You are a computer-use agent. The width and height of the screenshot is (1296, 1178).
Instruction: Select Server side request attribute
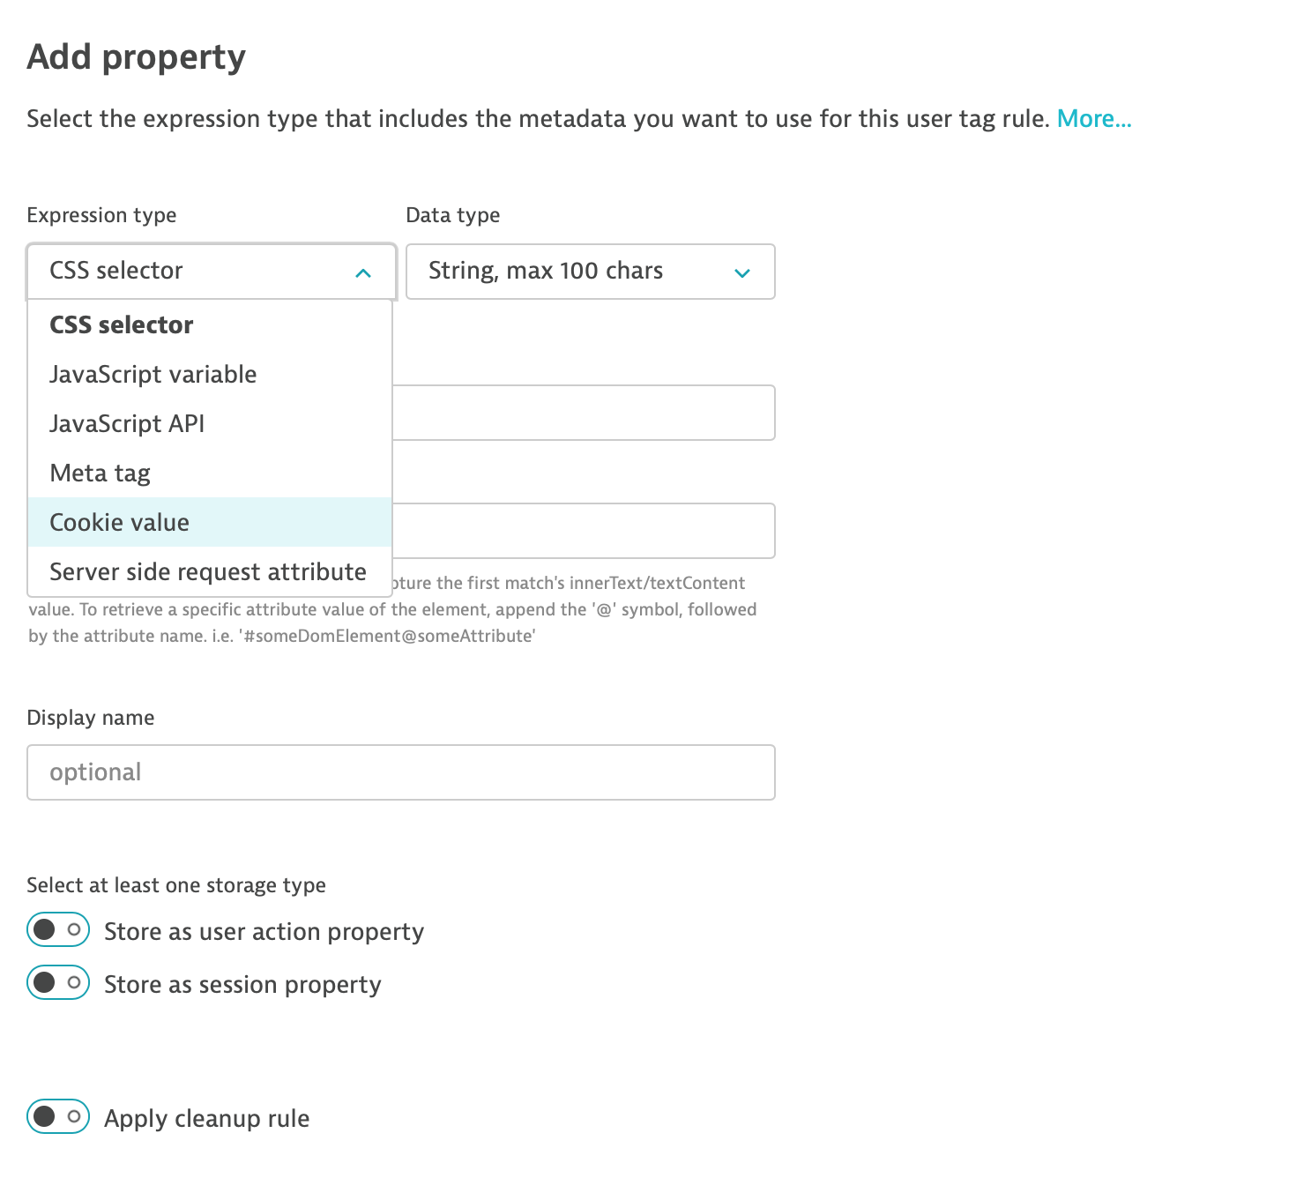coord(208,572)
